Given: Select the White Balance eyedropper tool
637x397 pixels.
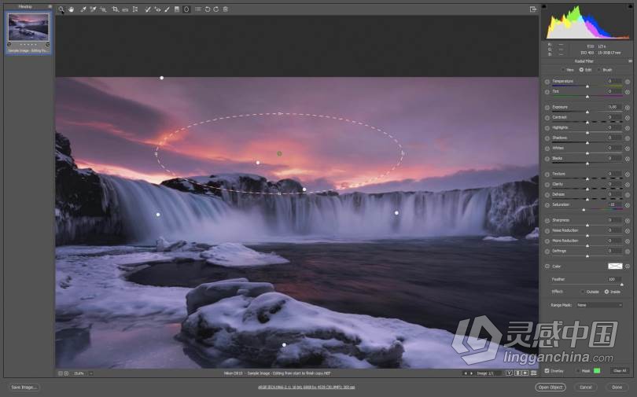Looking at the screenshot, I should pos(83,9).
